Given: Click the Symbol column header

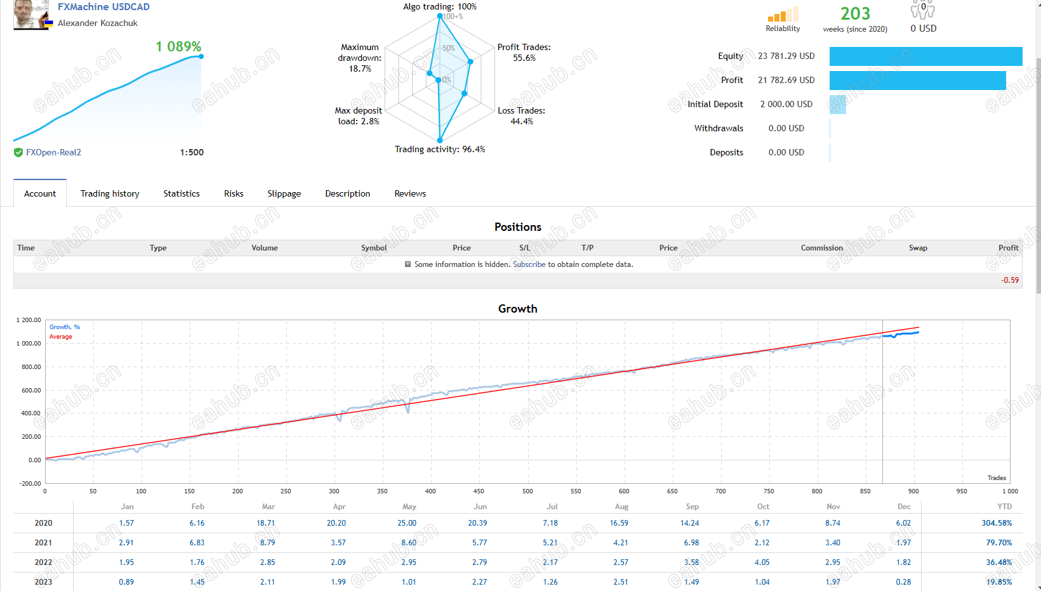Looking at the screenshot, I should pyautogui.click(x=374, y=248).
